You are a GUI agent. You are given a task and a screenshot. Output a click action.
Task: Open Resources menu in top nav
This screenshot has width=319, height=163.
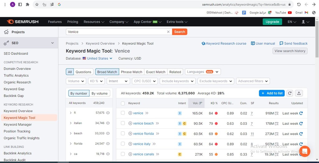[94, 22]
